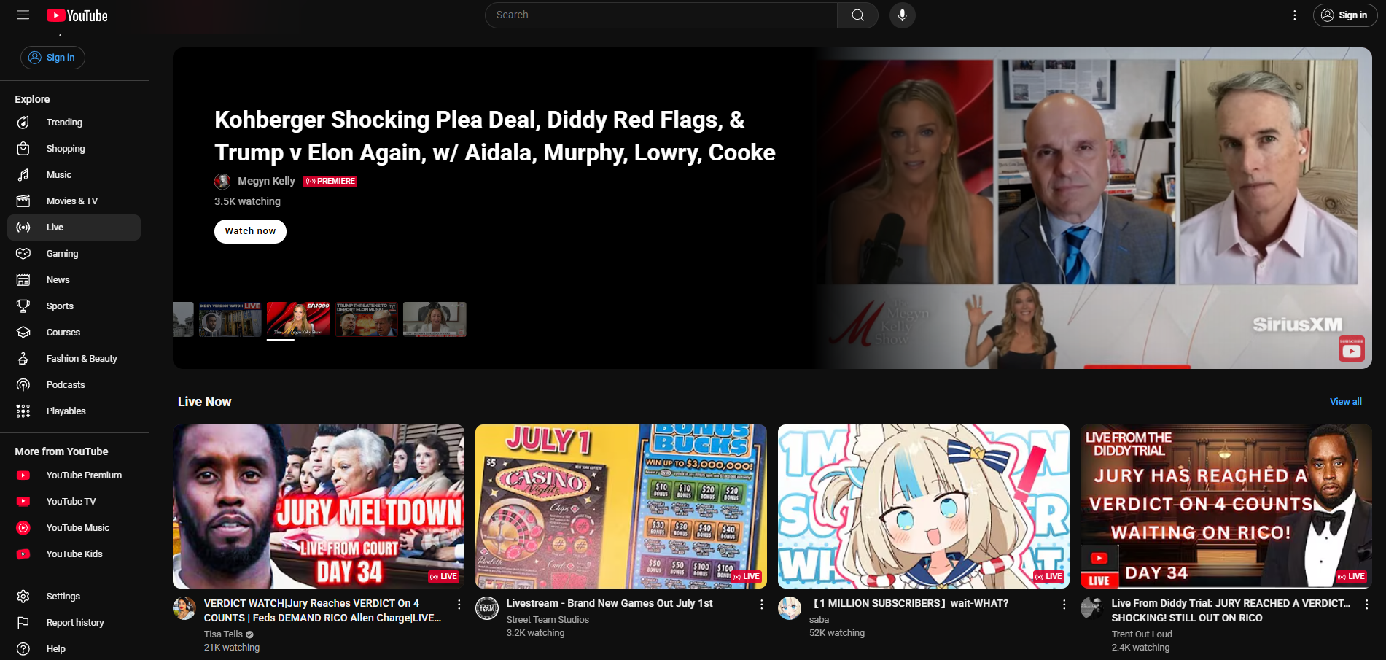The image size is (1386, 660).
Task: Click the YouTube TV logo icon
Action: [23, 502]
